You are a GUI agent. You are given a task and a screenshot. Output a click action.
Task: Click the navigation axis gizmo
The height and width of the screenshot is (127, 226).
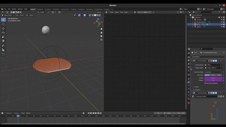98,23
